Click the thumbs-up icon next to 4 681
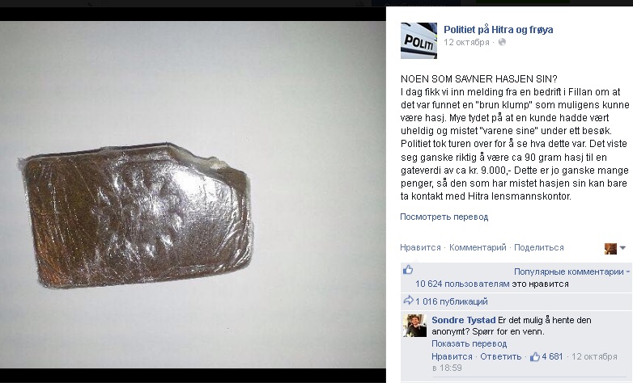The image size is (633, 383). pos(535,356)
